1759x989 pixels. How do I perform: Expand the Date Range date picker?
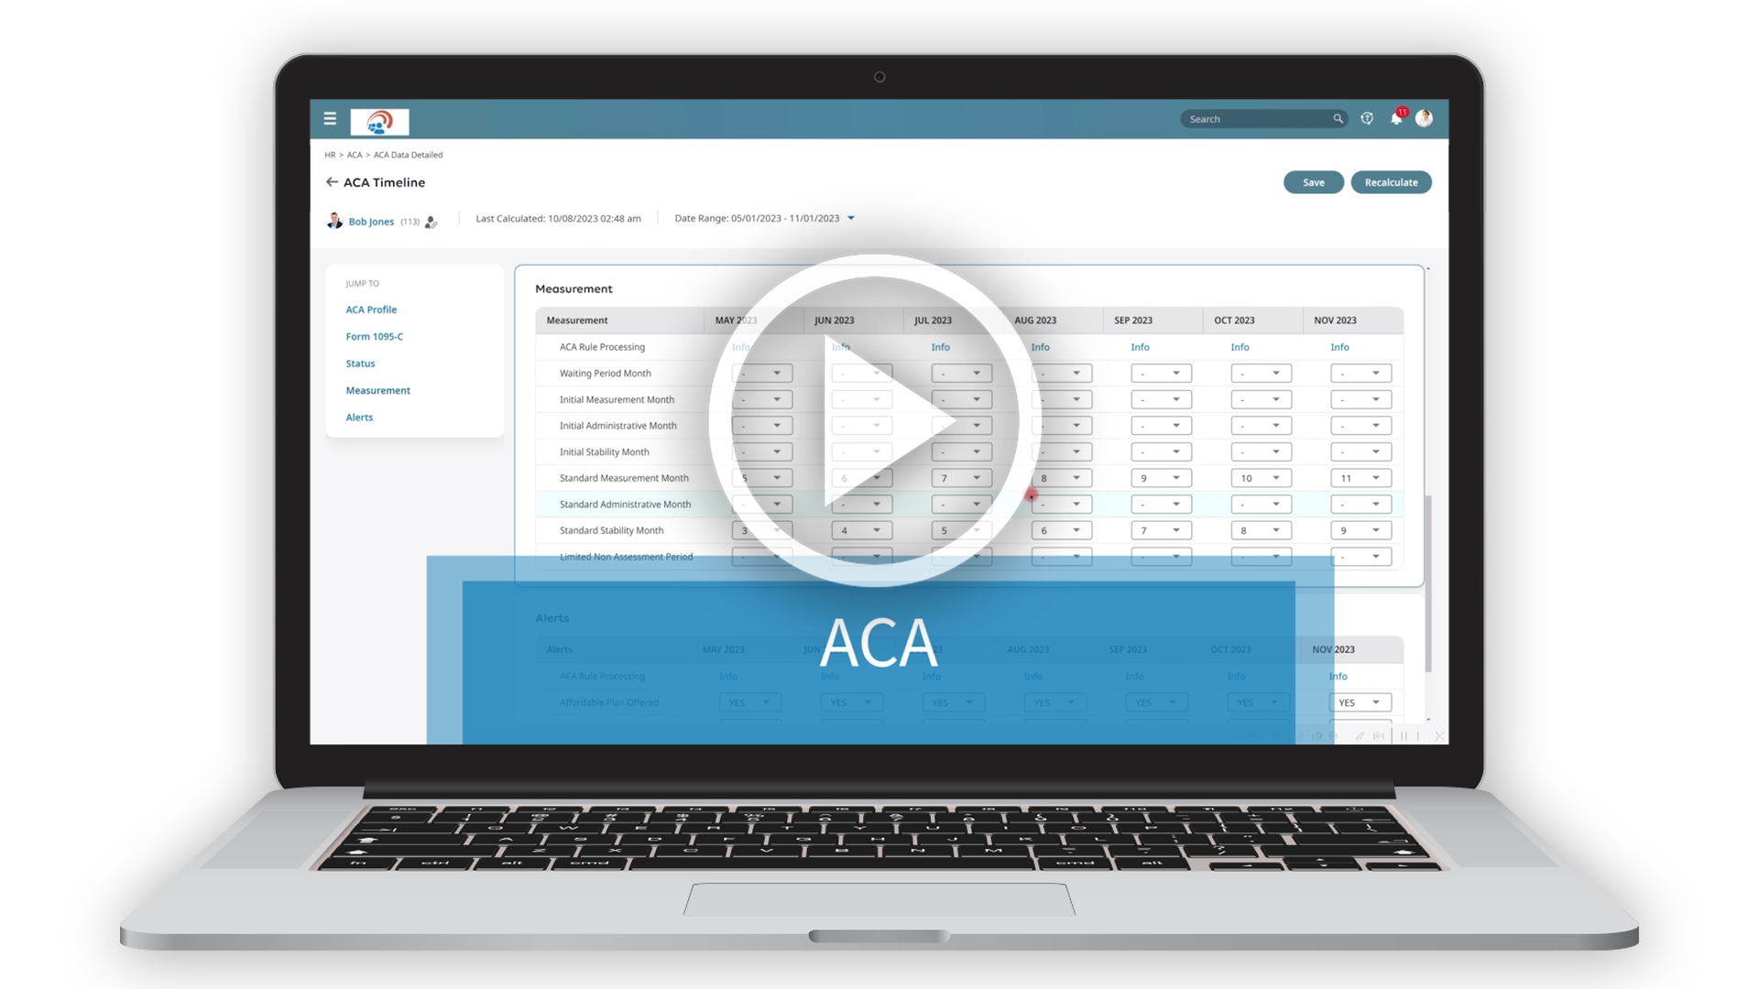pos(852,219)
